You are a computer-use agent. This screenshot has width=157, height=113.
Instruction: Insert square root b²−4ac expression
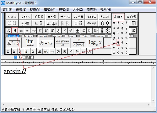46,43
